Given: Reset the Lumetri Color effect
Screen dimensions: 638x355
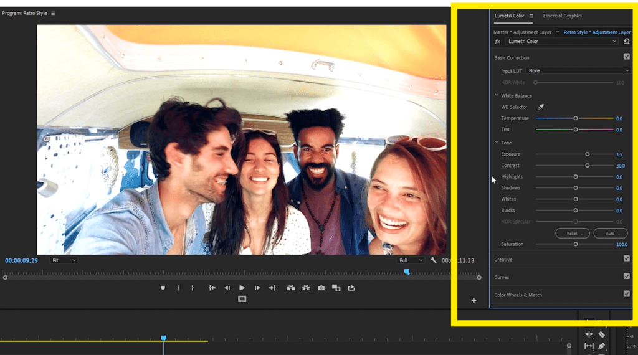Looking at the screenshot, I should [627, 41].
